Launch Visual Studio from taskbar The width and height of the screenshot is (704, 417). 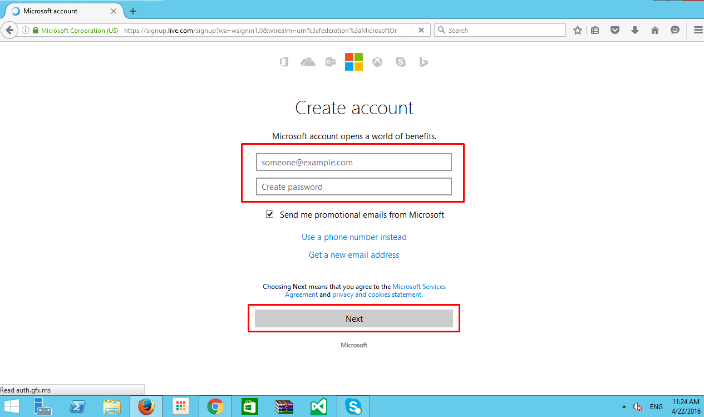(318, 407)
